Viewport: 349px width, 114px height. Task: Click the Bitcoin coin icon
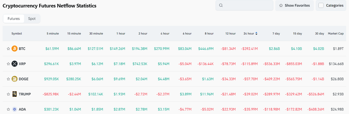(x=14, y=49)
